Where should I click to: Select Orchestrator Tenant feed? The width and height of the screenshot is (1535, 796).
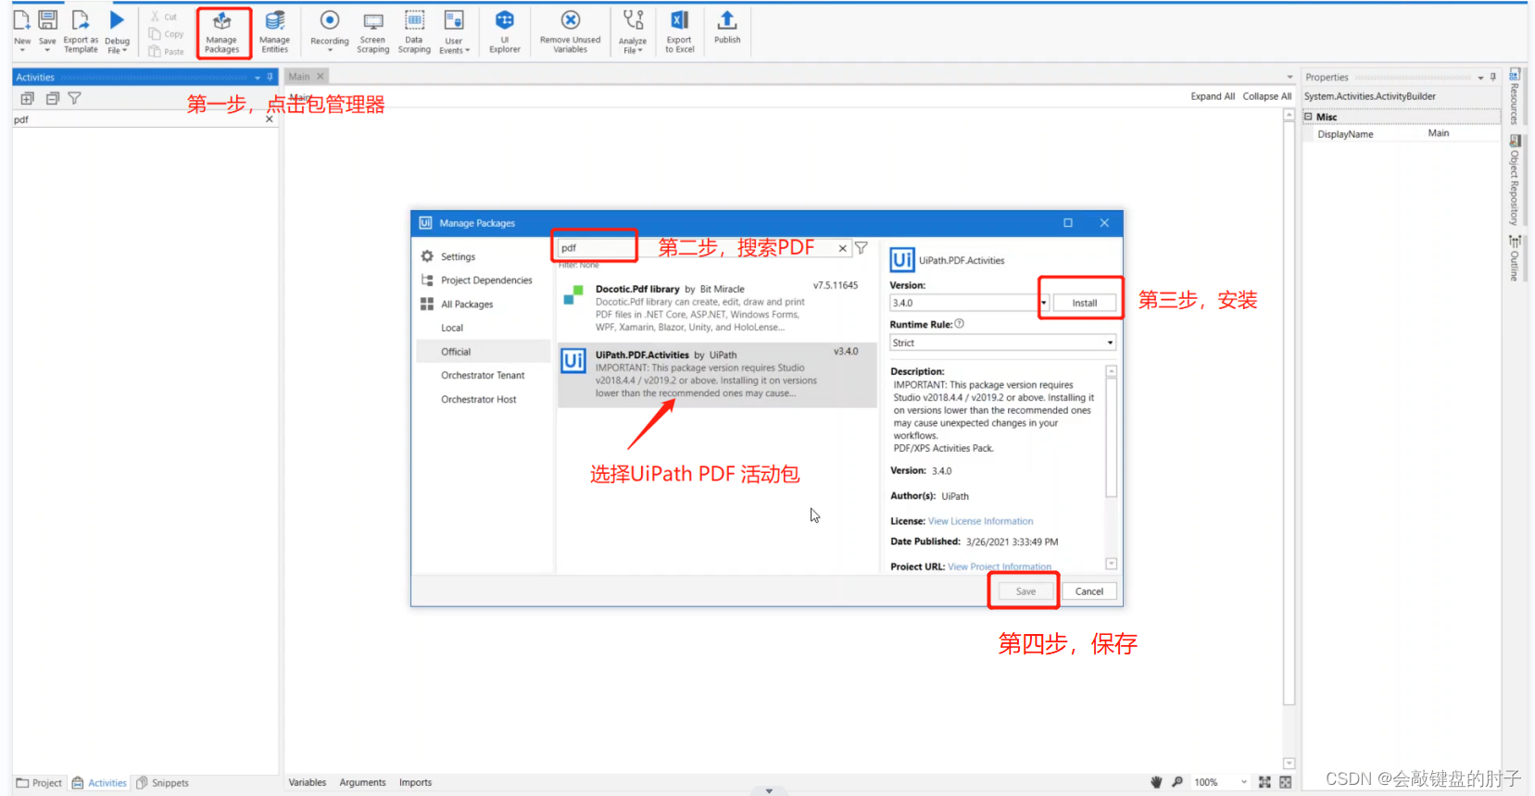[x=484, y=376]
